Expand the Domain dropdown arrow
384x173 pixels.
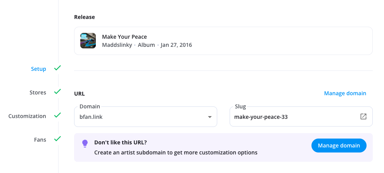(x=209, y=117)
